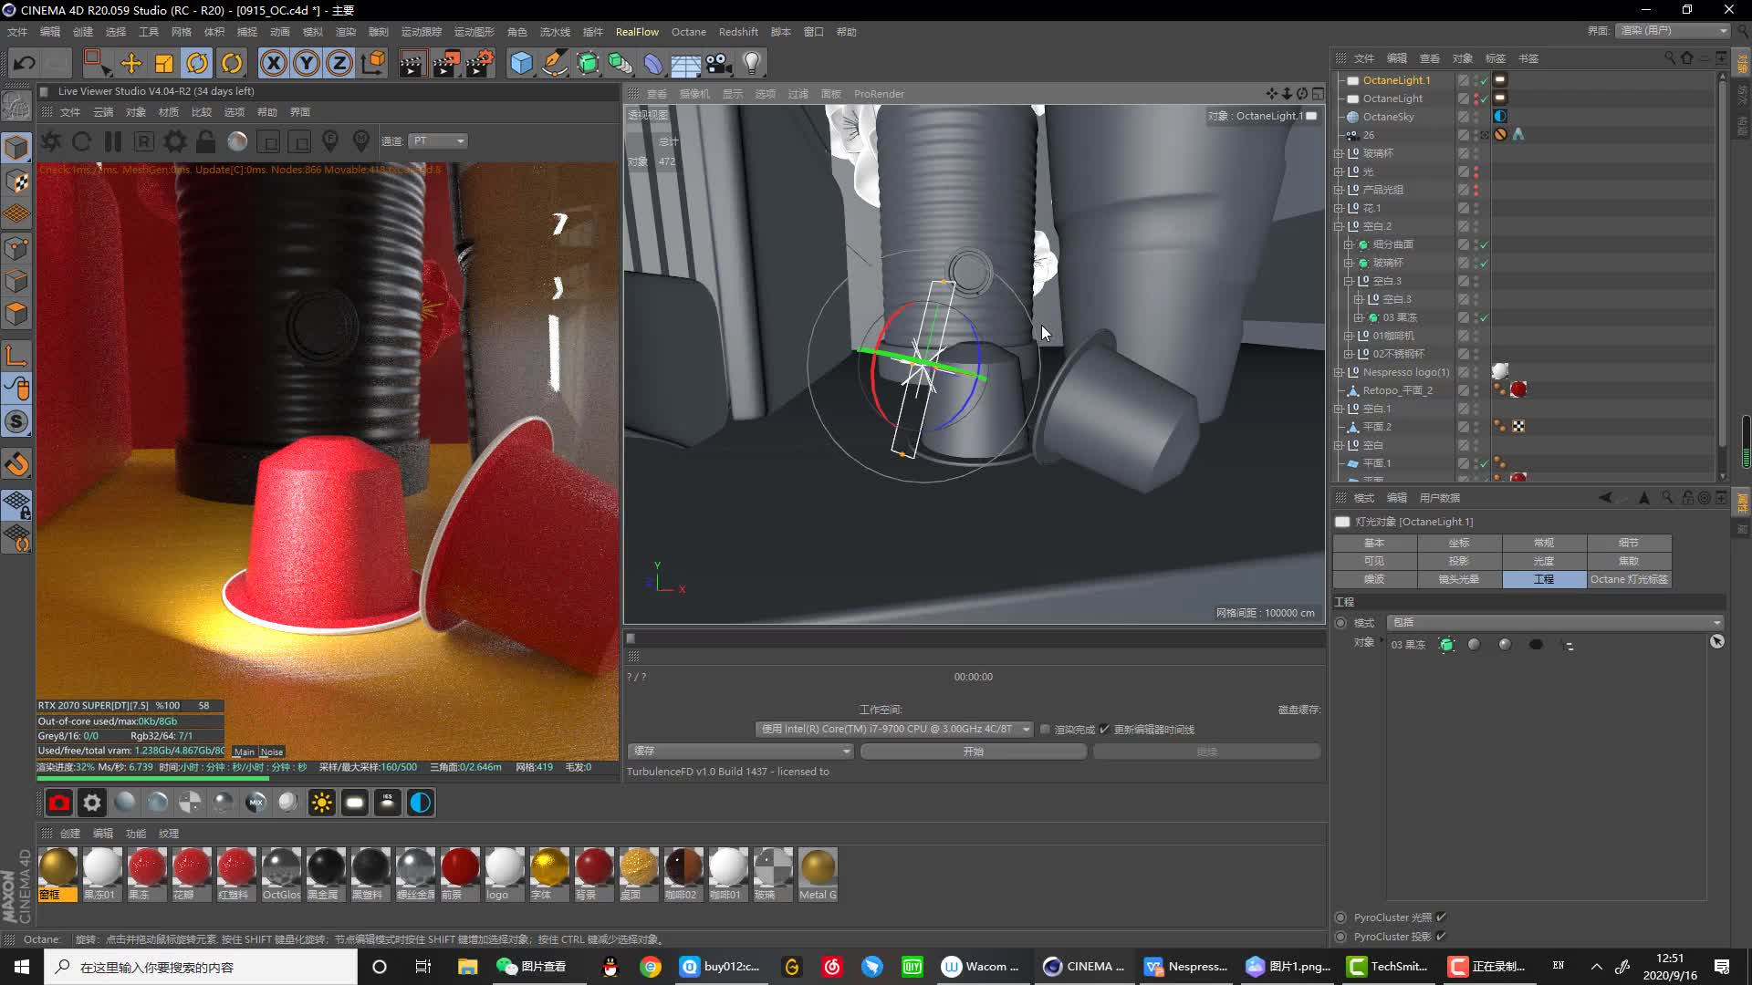Add Octane daylight sun icon
This screenshot has width=1752, height=985.
click(x=322, y=803)
